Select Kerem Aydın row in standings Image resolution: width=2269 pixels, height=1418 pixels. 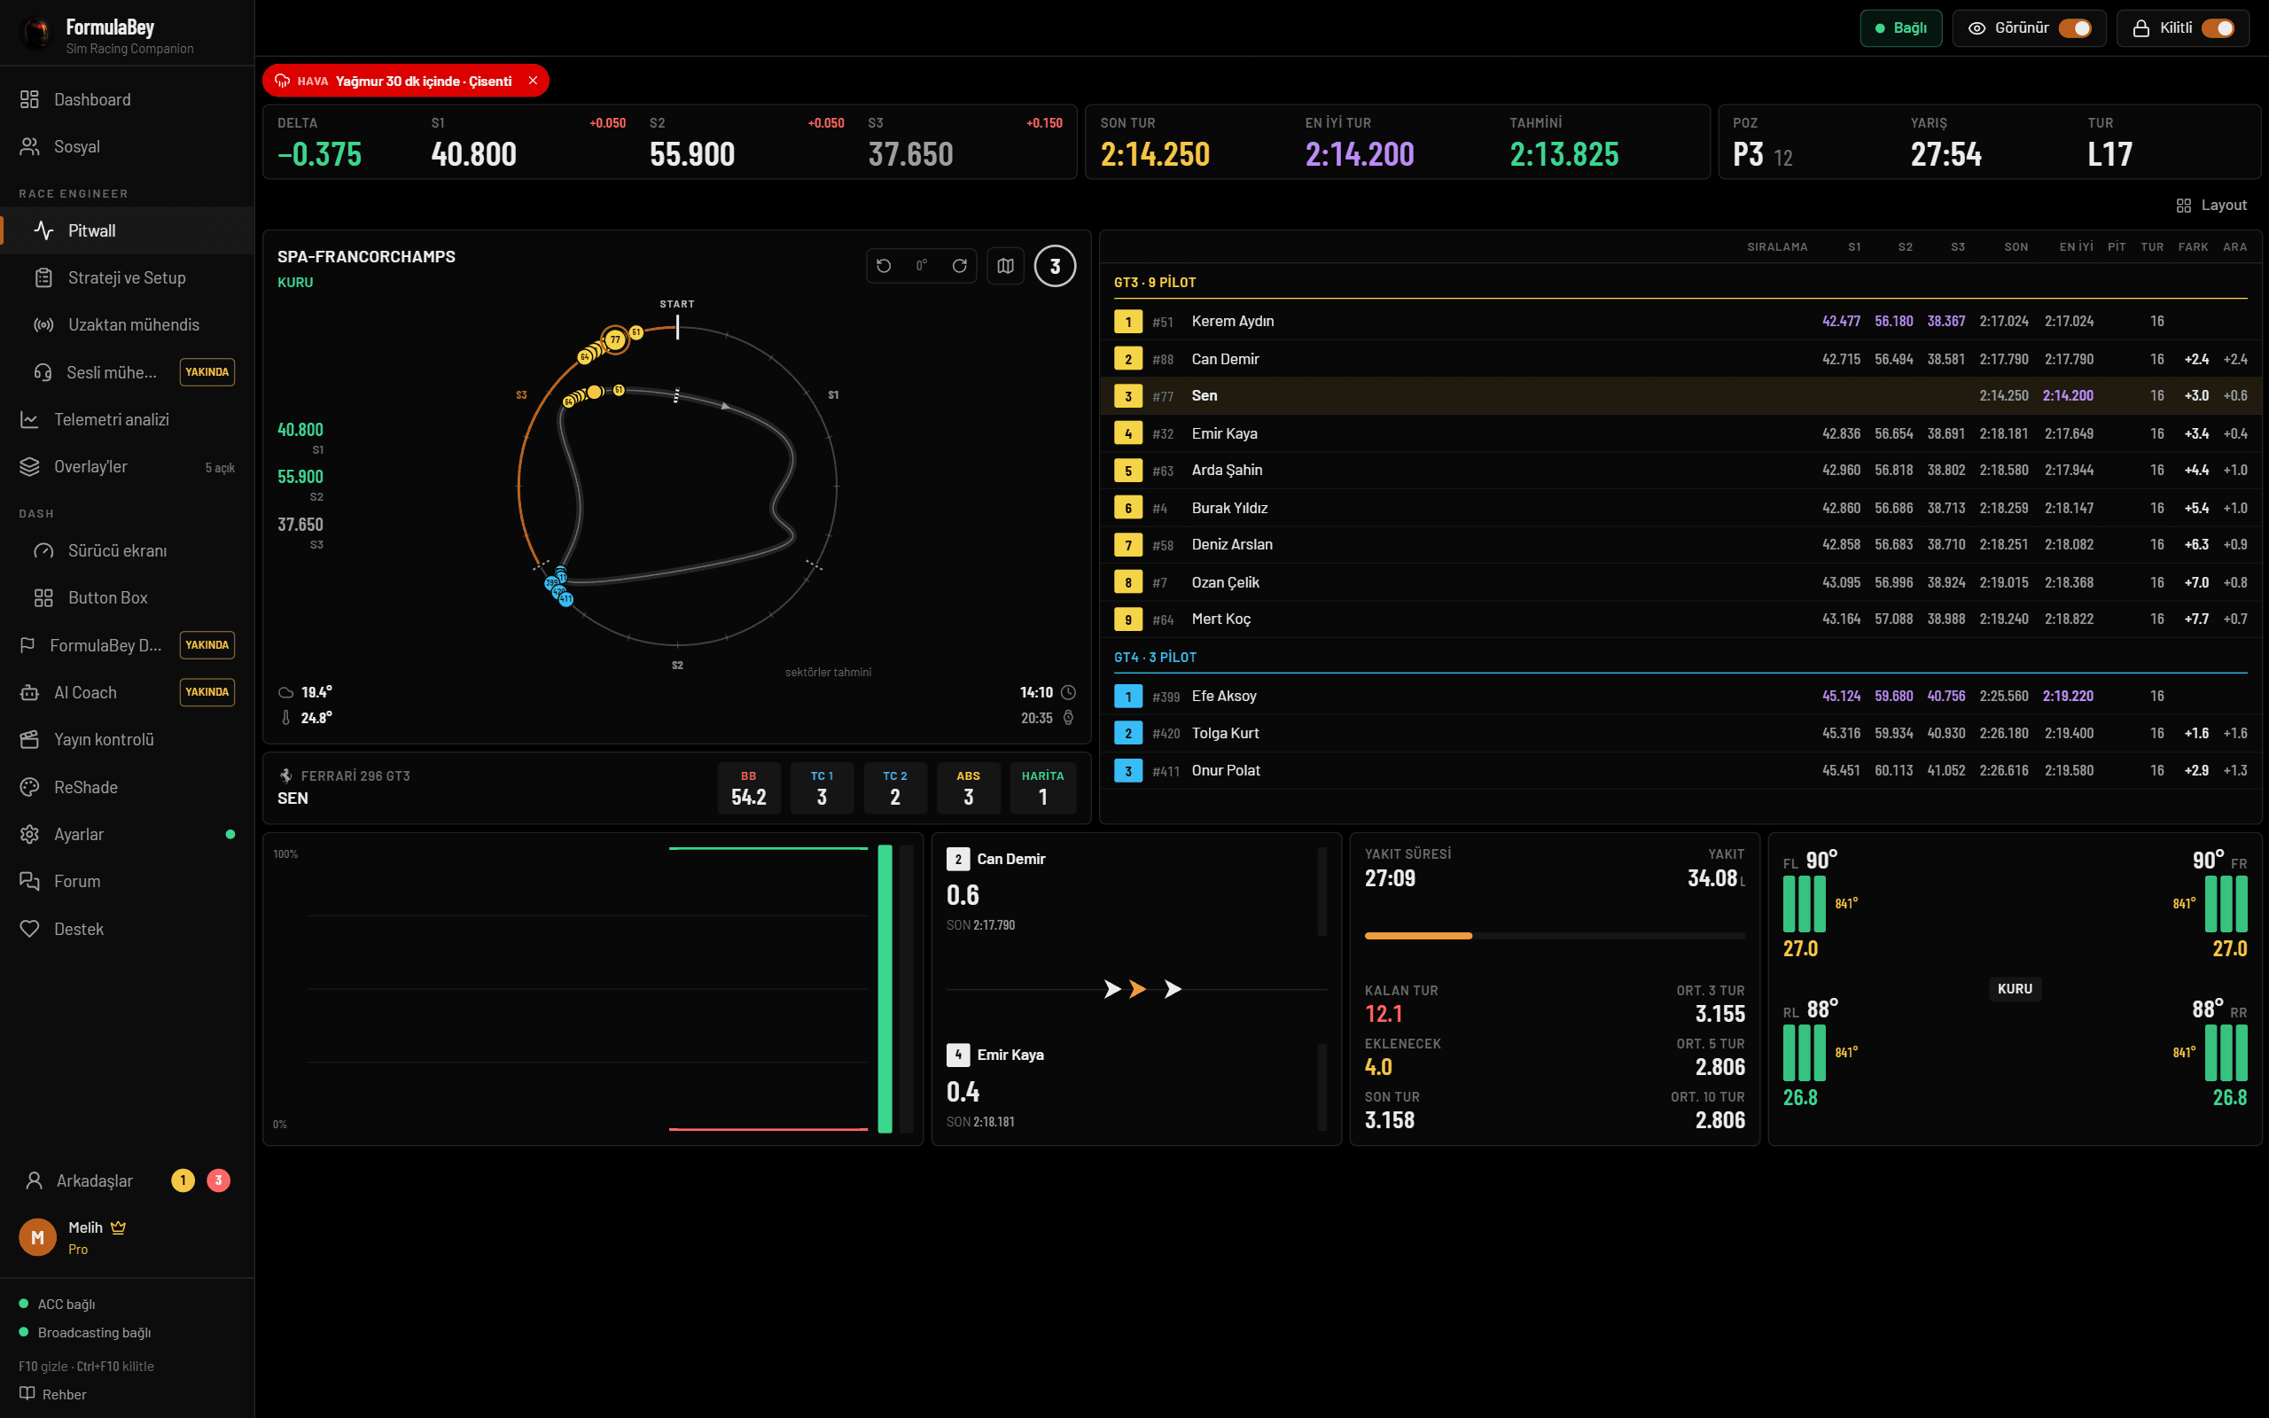(1680, 322)
